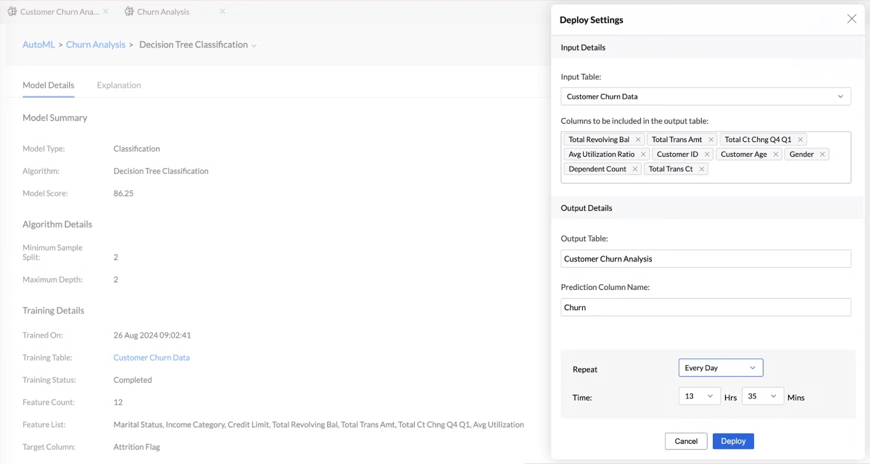
Task: Remove the Dependent Count tag
Action: pyautogui.click(x=635, y=169)
